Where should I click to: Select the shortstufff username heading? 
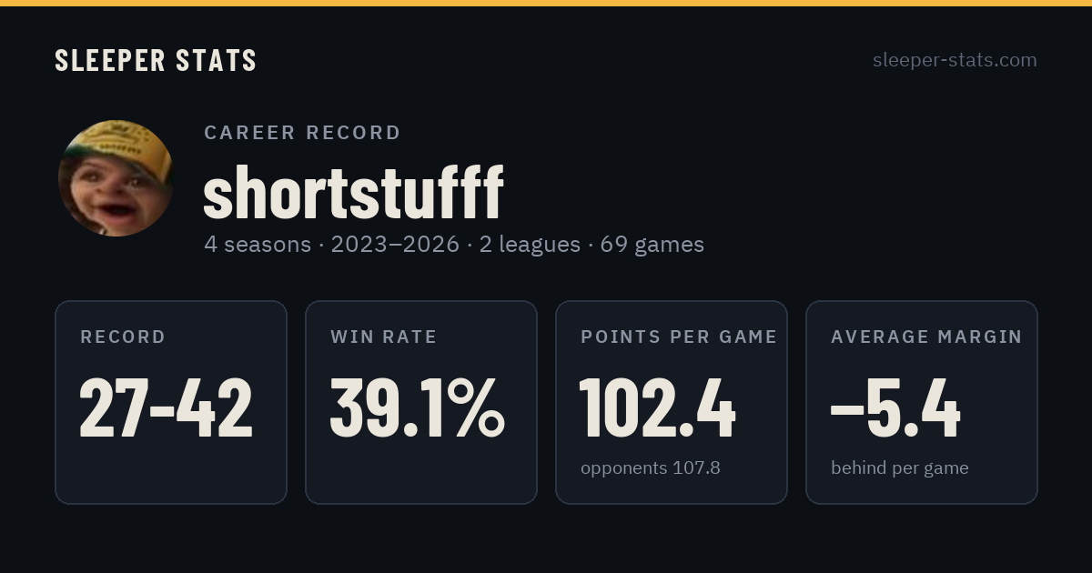pos(353,192)
